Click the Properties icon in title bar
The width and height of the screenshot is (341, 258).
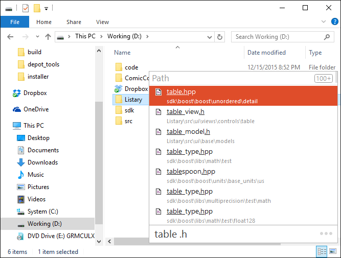pyautogui.click(x=26, y=8)
